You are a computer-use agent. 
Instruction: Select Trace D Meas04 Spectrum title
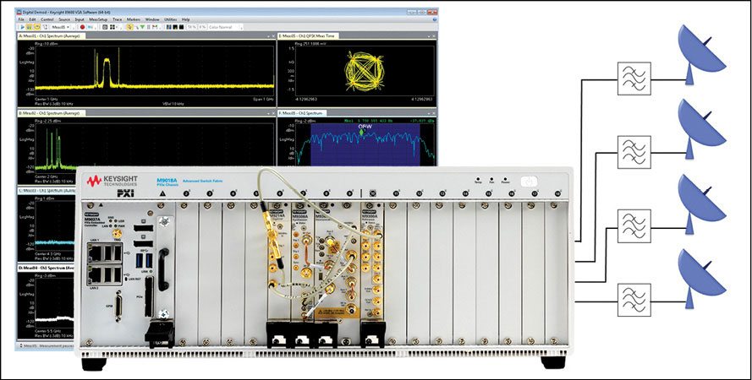tap(49, 268)
